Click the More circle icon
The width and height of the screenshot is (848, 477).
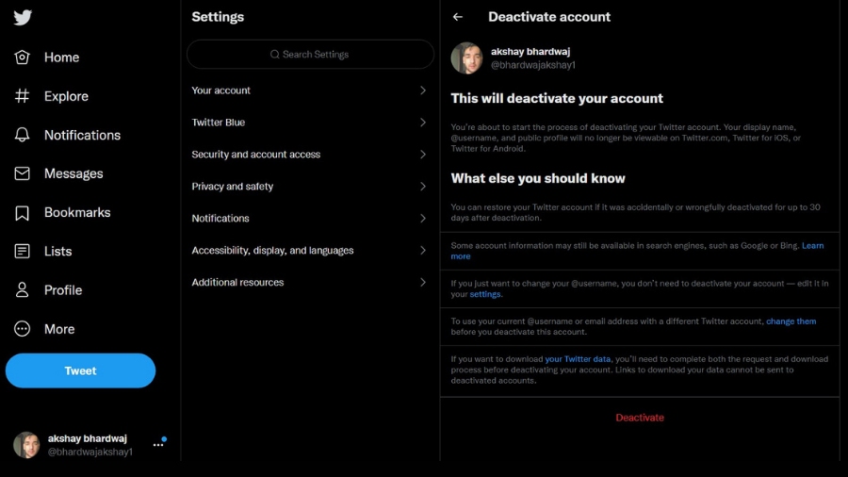coord(23,329)
